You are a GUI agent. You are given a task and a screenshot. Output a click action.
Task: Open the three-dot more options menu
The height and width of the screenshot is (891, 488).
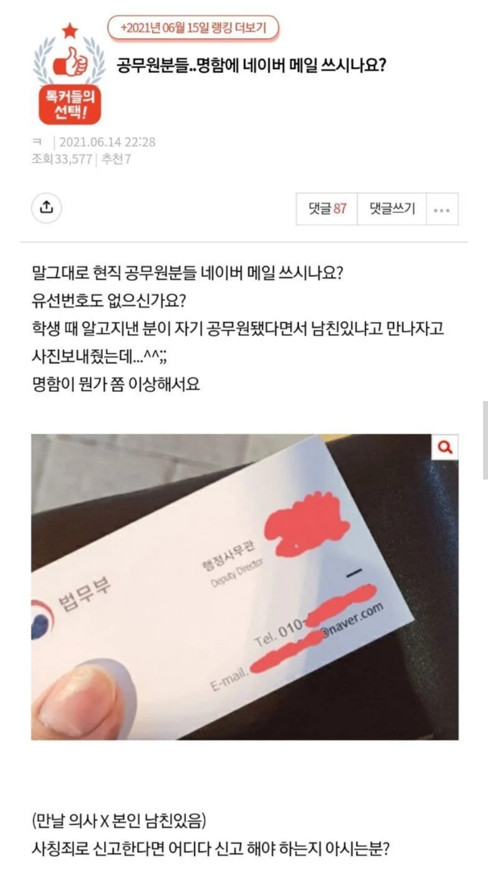(442, 209)
